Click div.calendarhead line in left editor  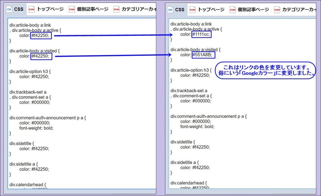point(28,185)
